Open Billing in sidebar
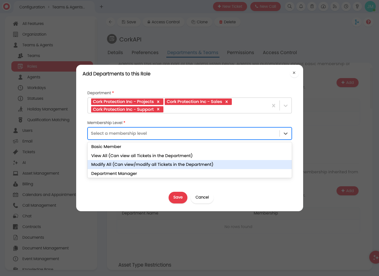The width and height of the screenshot is (379, 276). pos(28,184)
